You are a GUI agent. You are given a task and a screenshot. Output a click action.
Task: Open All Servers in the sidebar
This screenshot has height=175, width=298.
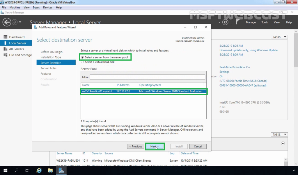(16, 49)
